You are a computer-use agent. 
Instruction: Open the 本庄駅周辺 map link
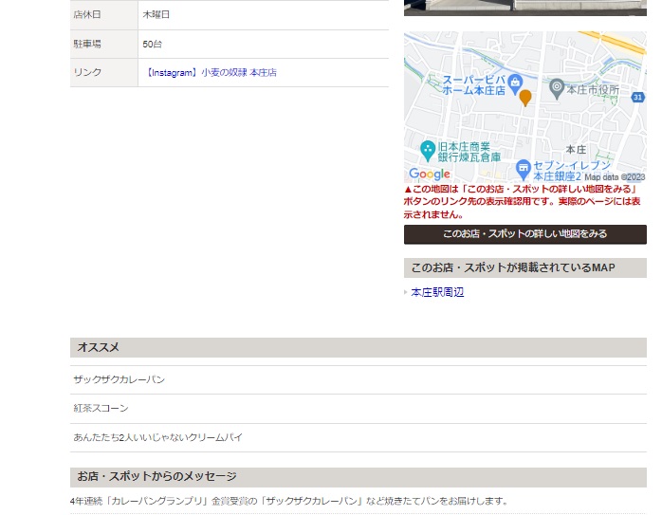coord(437,292)
